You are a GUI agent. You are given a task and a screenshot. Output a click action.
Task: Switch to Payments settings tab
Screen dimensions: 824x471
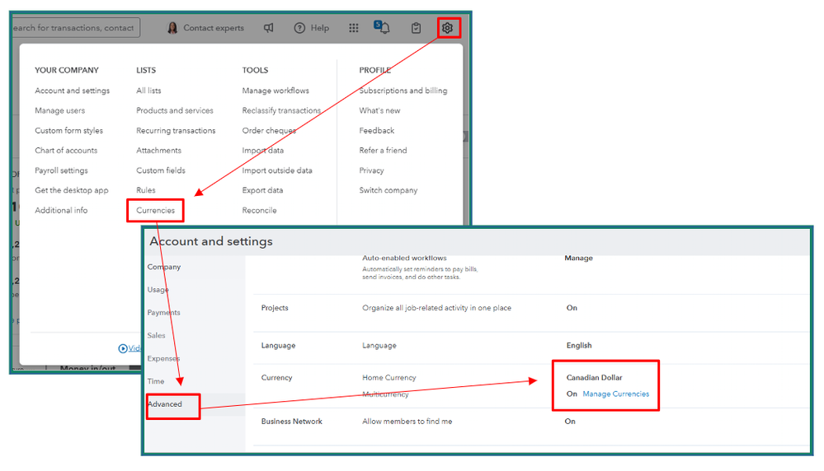pos(164,313)
